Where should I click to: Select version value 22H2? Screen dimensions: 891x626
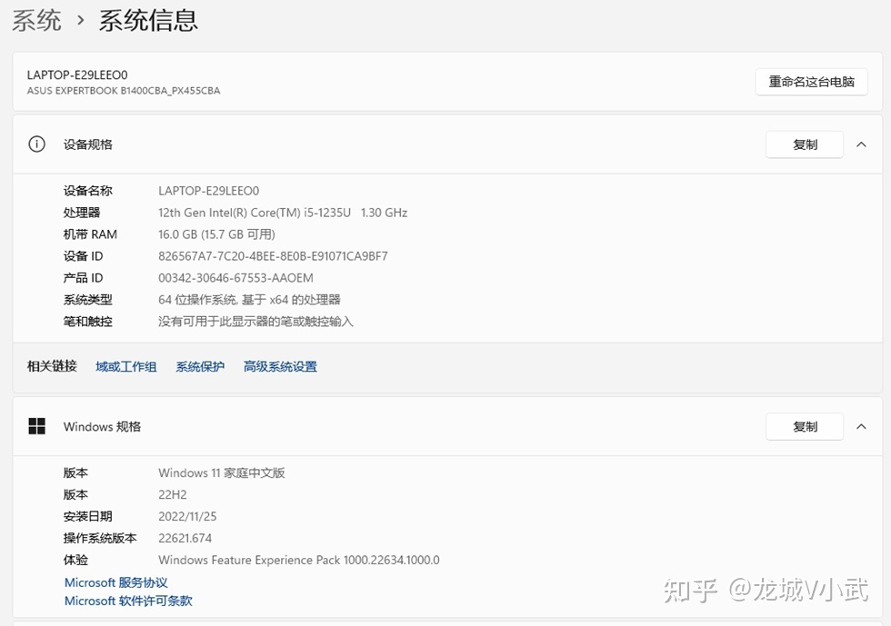point(172,495)
